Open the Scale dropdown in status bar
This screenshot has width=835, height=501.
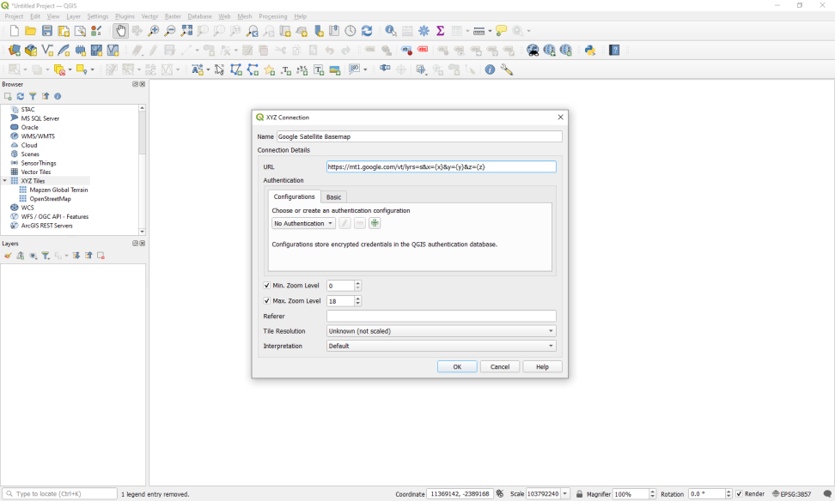click(x=565, y=494)
